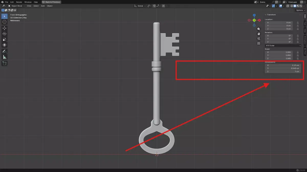Screen dimensions: 307x172
Task: Switch perspective/orthographic grid icon
Action: point(259,43)
